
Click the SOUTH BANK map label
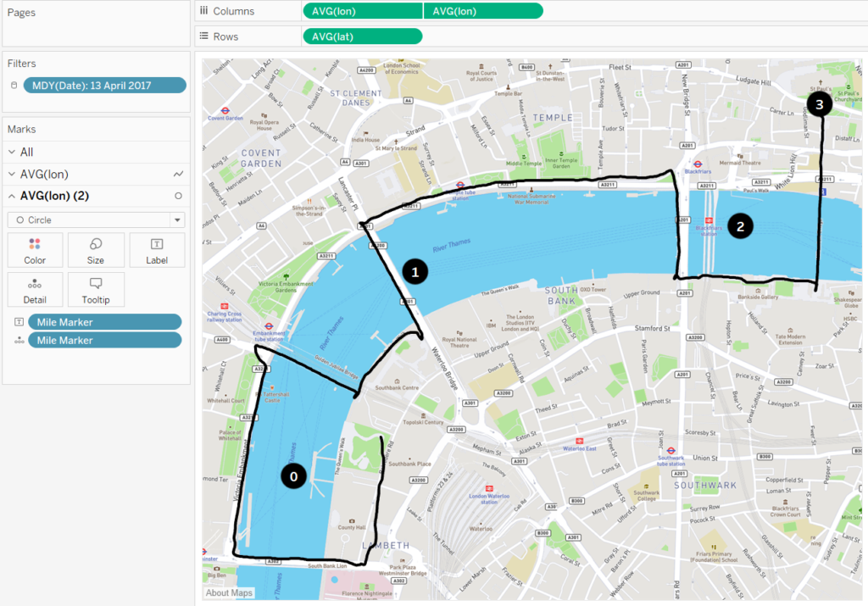561,296
